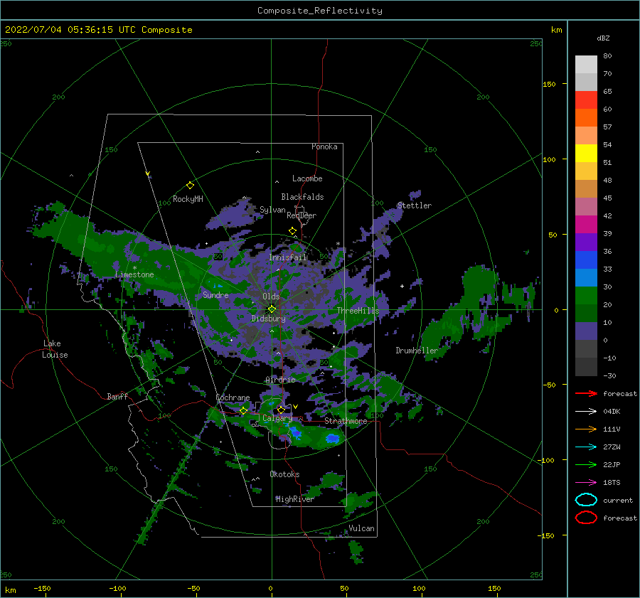Select the yellow diamond marker below Cochrane
640x598 pixels.
244,410
